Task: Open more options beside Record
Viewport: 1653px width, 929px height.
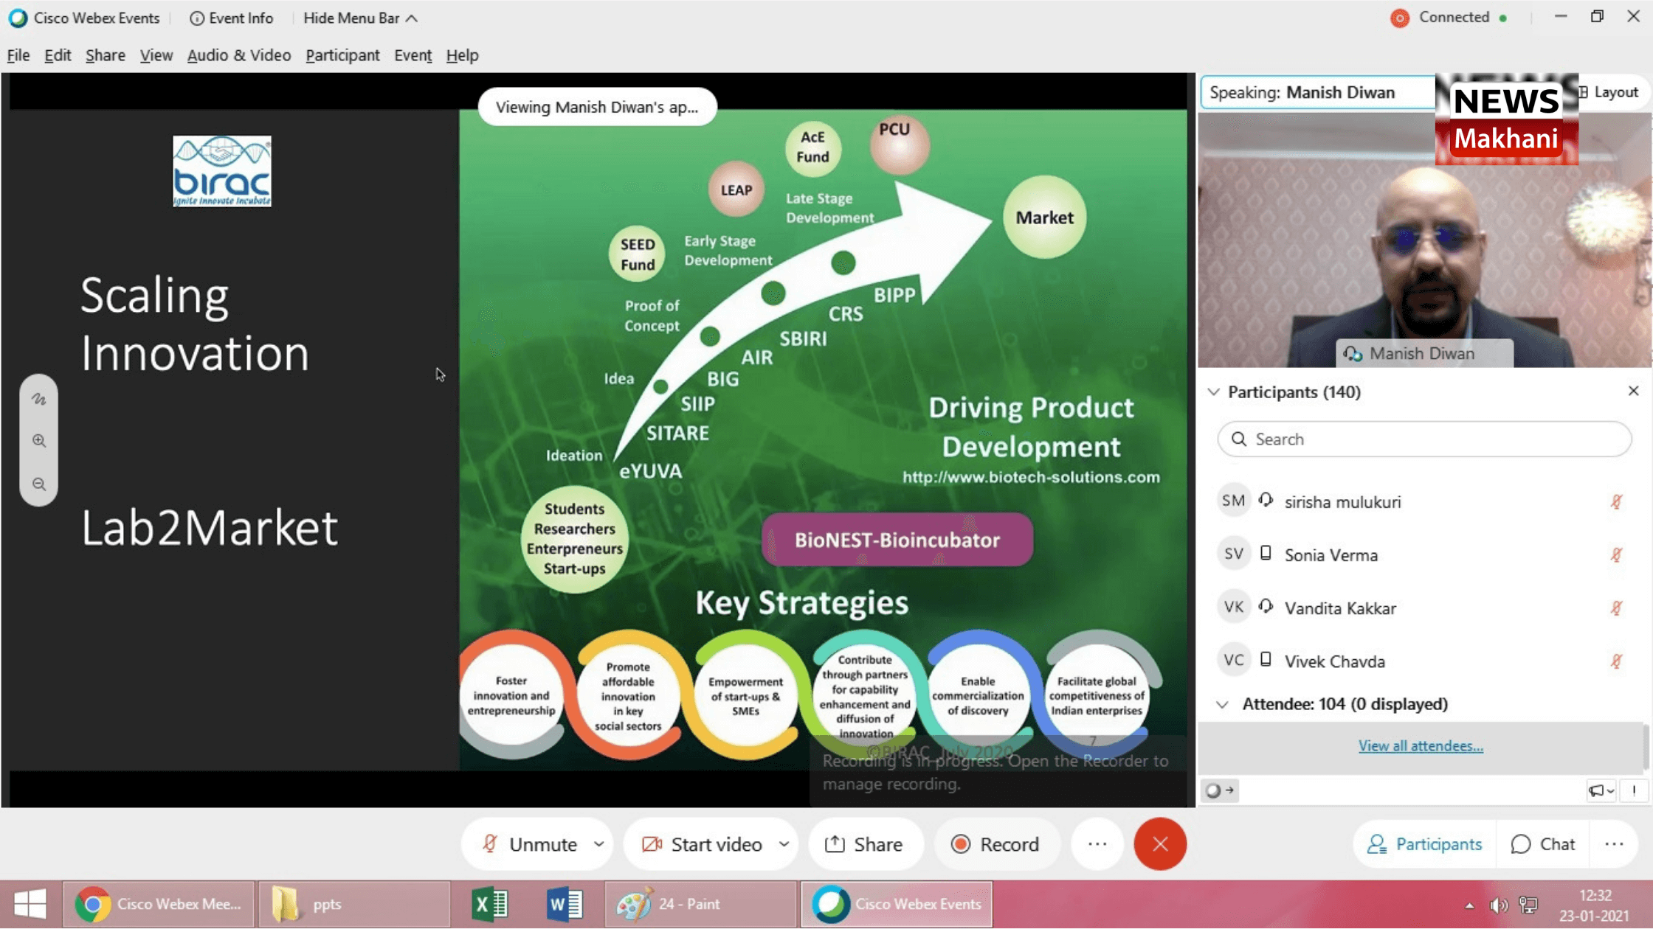Action: 1097,844
